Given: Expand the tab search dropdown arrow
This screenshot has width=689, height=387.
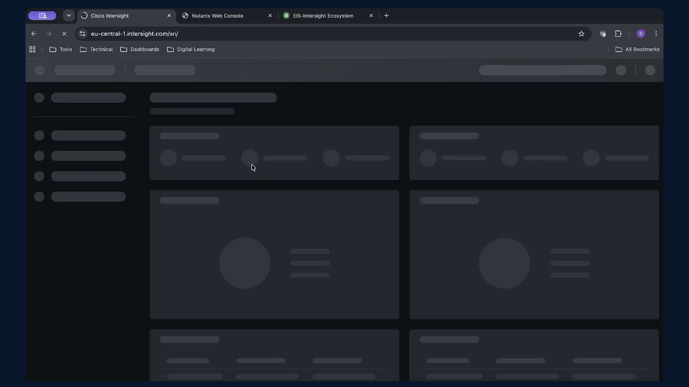Looking at the screenshot, I should (x=69, y=16).
